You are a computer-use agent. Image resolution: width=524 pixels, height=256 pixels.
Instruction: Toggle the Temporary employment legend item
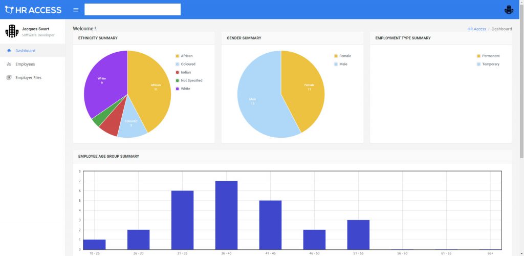click(488, 64)
